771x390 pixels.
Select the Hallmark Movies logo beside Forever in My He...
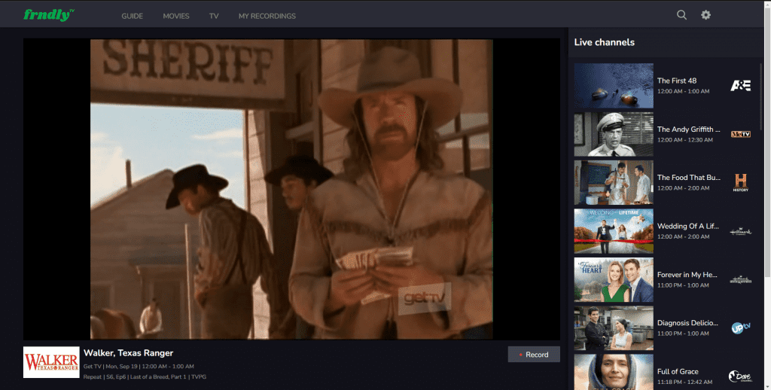pyautogui.click(x=741, y=280)
